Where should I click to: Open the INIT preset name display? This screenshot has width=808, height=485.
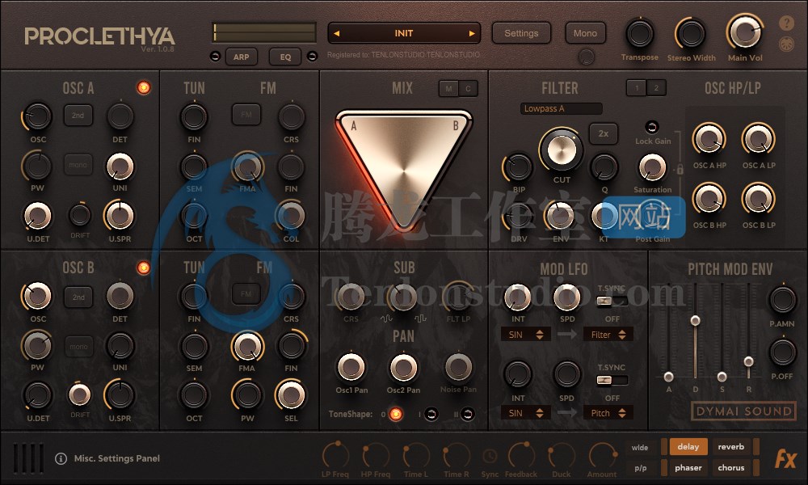pos(404,33)
